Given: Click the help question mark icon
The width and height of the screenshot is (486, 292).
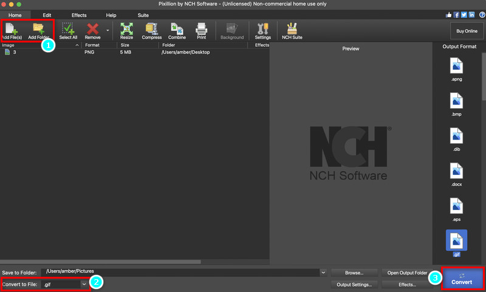Looking at the screenshot, I should (x=482, y=15).
